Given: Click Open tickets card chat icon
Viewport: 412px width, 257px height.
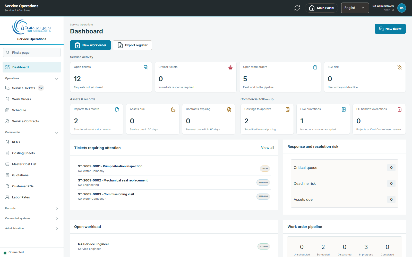Looking at the screenshot, I should pos(146,67).
